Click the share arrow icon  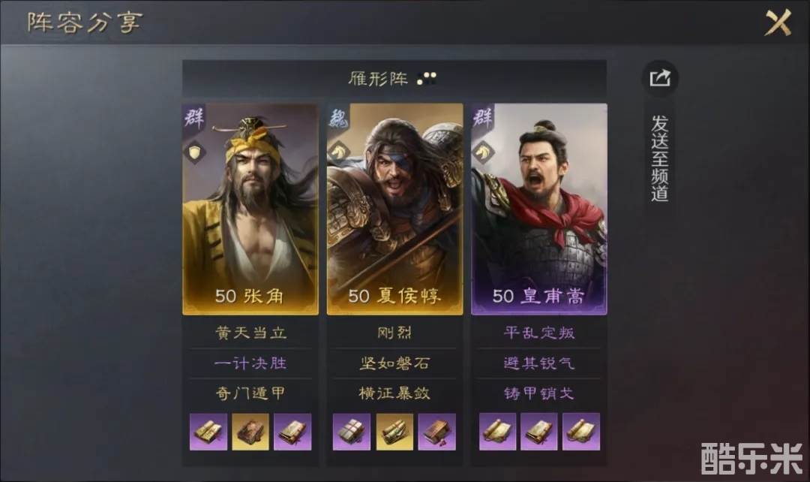[x=660, y=79]
